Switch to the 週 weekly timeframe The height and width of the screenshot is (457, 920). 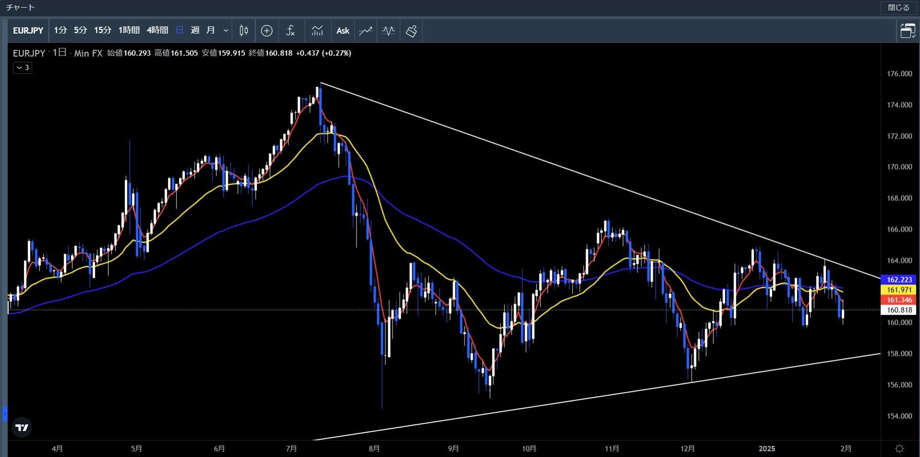click(x=195, y=31)
